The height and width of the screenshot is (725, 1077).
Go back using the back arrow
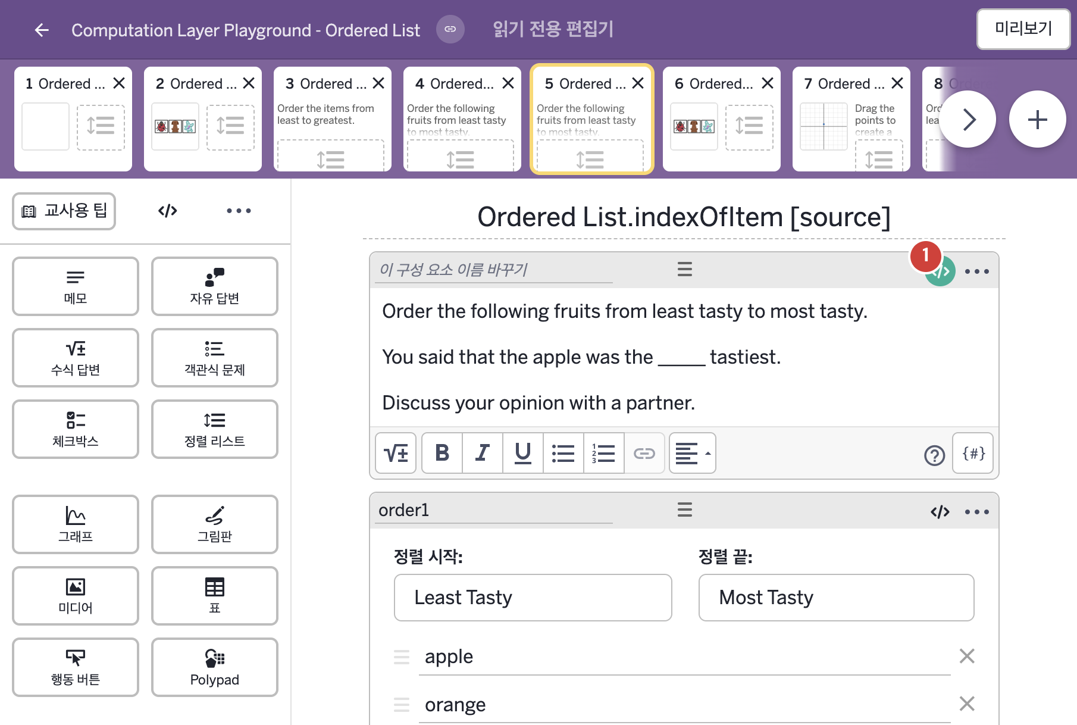(x=42, y=30)
